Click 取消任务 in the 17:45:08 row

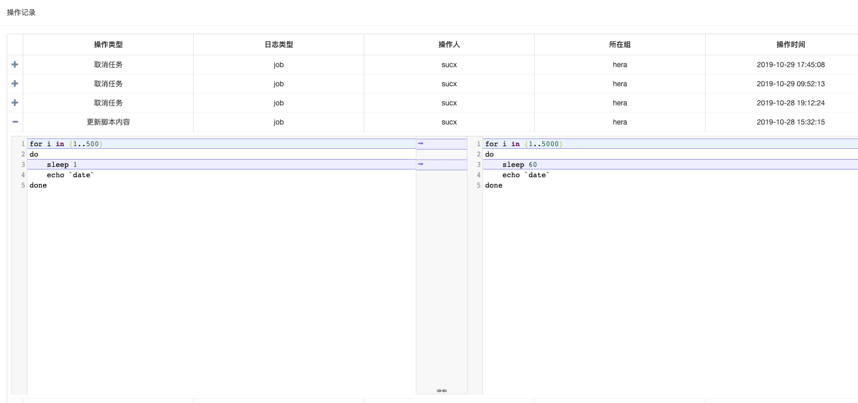point(108,65)
